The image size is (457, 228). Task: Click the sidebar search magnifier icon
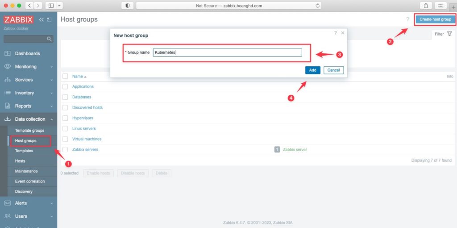49,39
